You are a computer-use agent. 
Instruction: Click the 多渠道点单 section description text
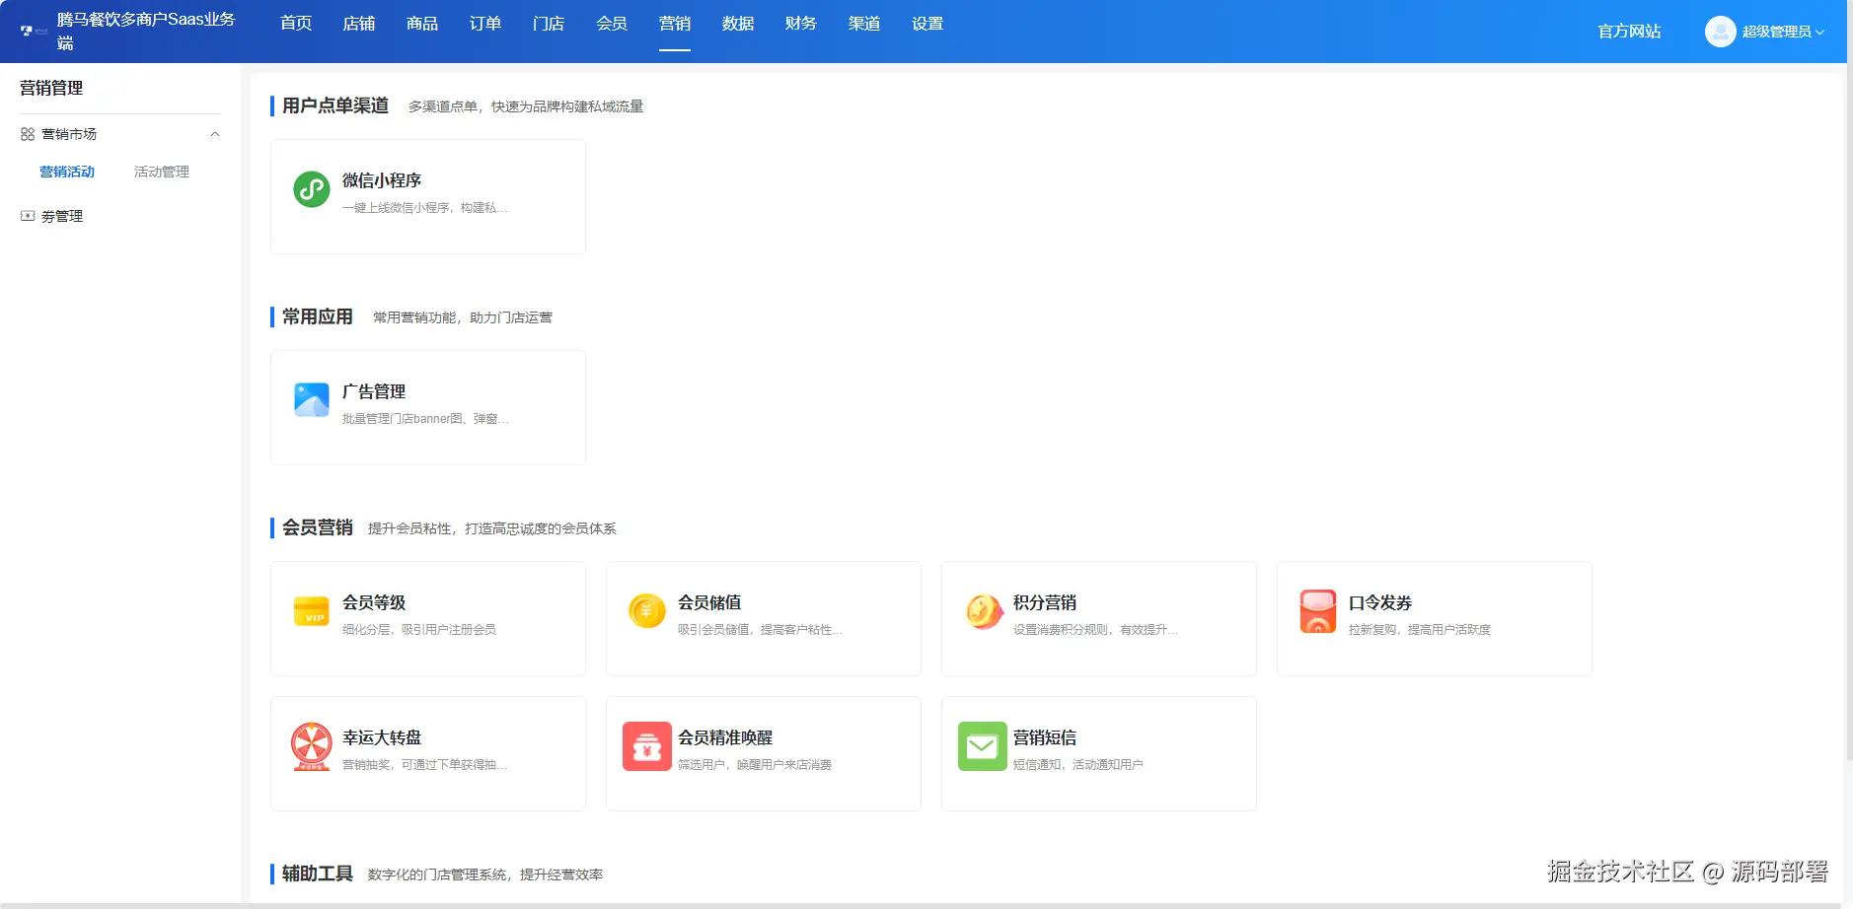pos(526,106)
